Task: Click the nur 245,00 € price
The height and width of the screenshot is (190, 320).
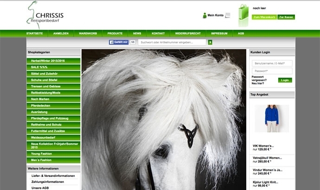Action: (x=262, y=173)
